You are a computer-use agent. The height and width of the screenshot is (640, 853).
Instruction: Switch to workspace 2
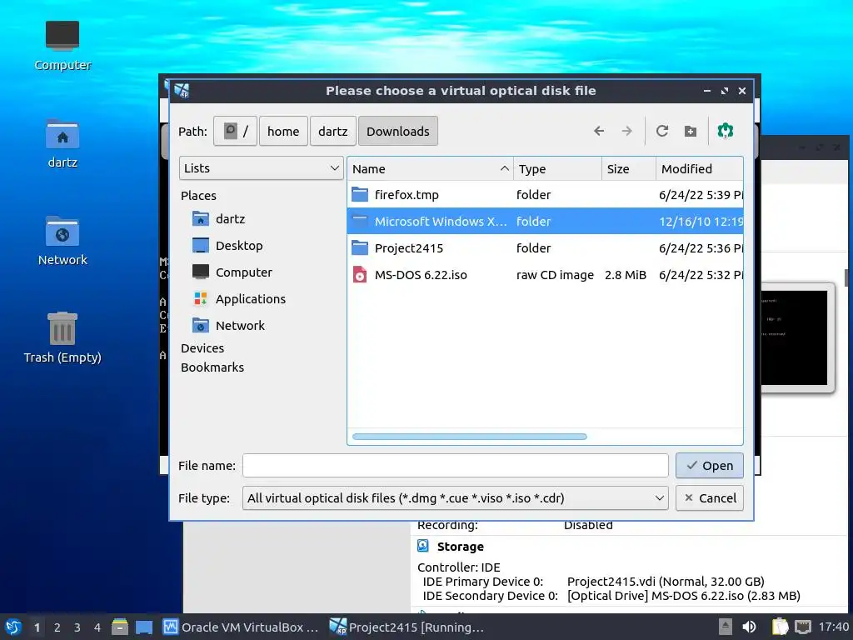click(x=57, y=627)
